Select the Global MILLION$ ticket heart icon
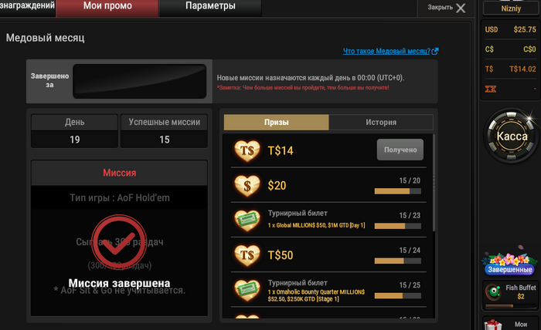541x330 pixels. pyautogui.click(x=247, y=221)
